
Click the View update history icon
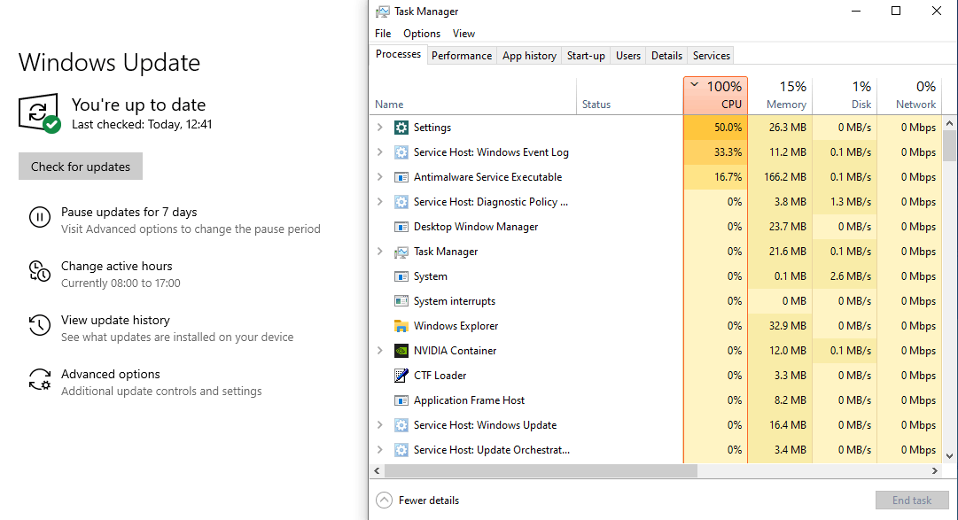click(x=40, y=325)
